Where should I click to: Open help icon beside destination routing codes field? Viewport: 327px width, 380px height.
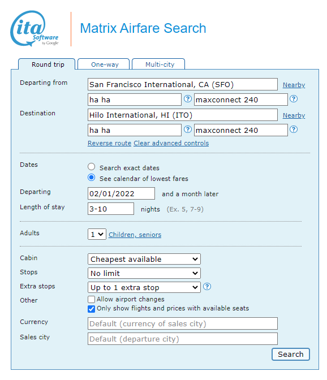pos(188,129)
